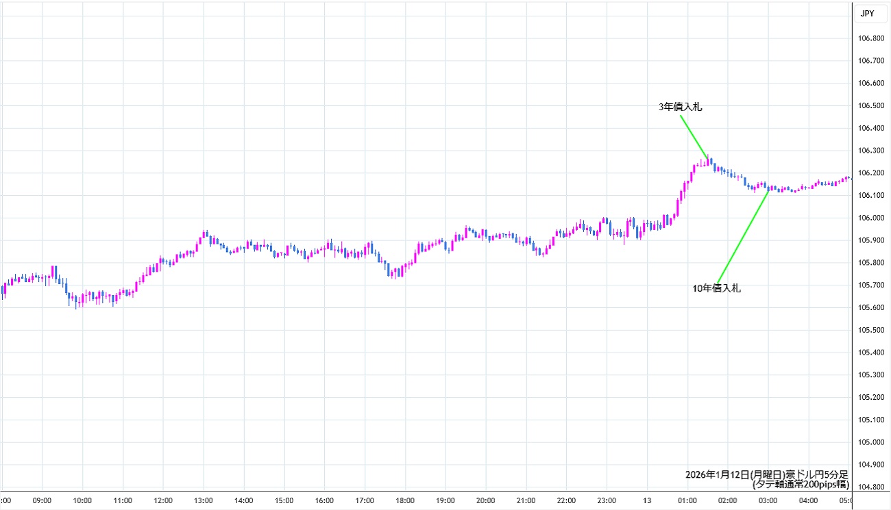Click the 09:00 time axis label
The image size is (891, 510).
pyautogui.click(x=42, y=500)
